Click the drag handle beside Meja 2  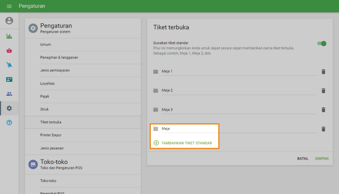coord(156,91)
